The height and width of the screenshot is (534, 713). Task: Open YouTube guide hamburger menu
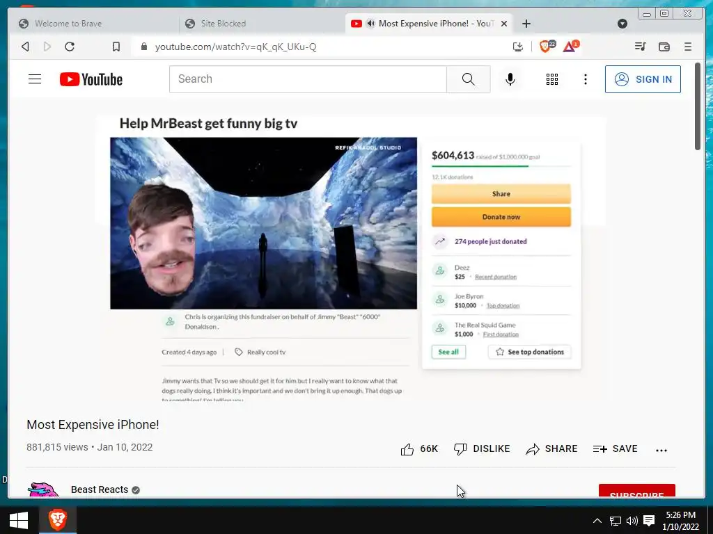[x=35, y=79]
